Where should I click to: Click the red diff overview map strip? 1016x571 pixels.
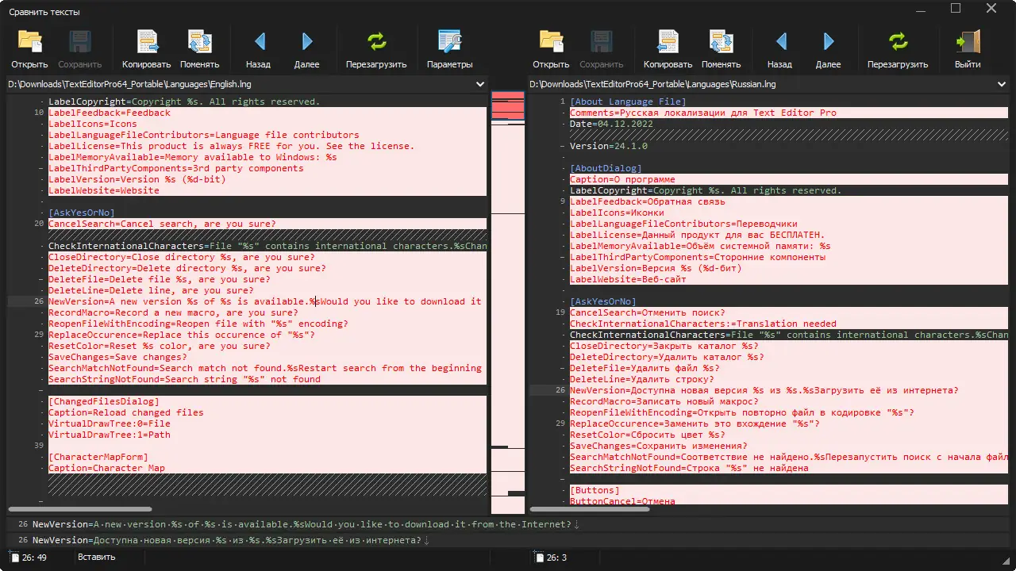(508, 107)
